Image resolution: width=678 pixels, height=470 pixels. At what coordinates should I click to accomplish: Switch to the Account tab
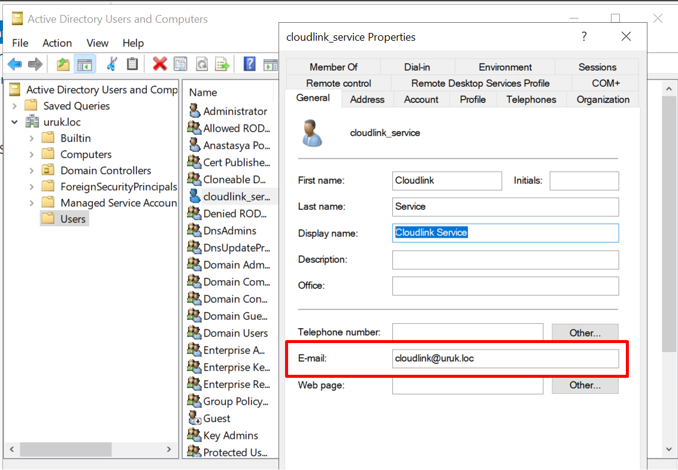pos(421,99)
